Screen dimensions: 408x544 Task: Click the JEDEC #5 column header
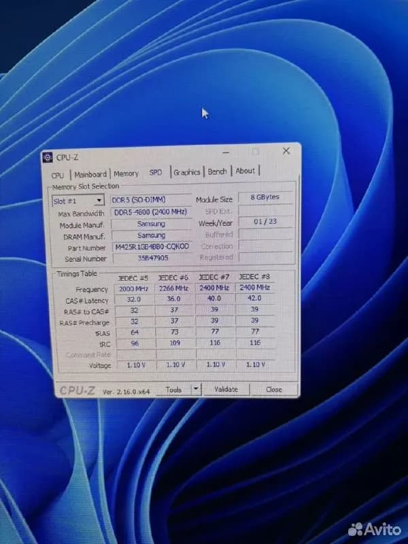click(x=133, y=278)
